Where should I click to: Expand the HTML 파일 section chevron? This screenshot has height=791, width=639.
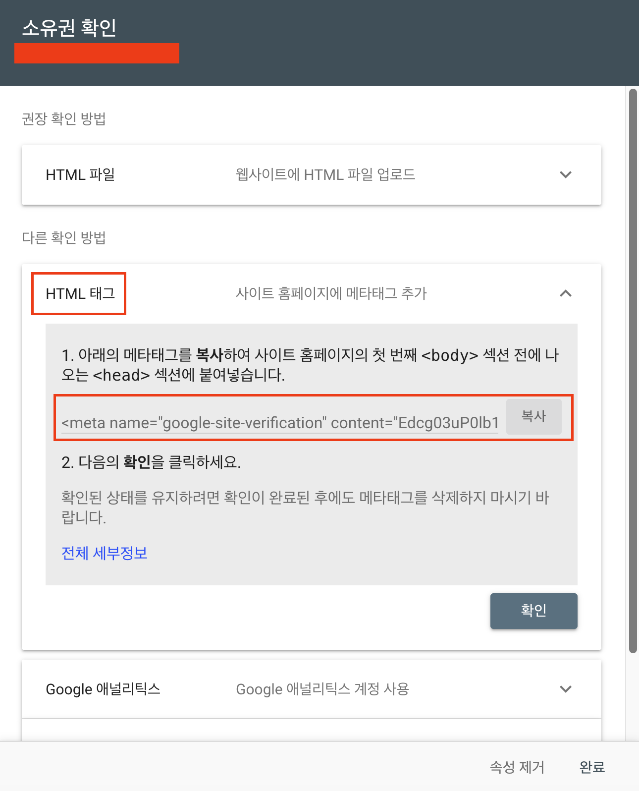click(565, 174)
